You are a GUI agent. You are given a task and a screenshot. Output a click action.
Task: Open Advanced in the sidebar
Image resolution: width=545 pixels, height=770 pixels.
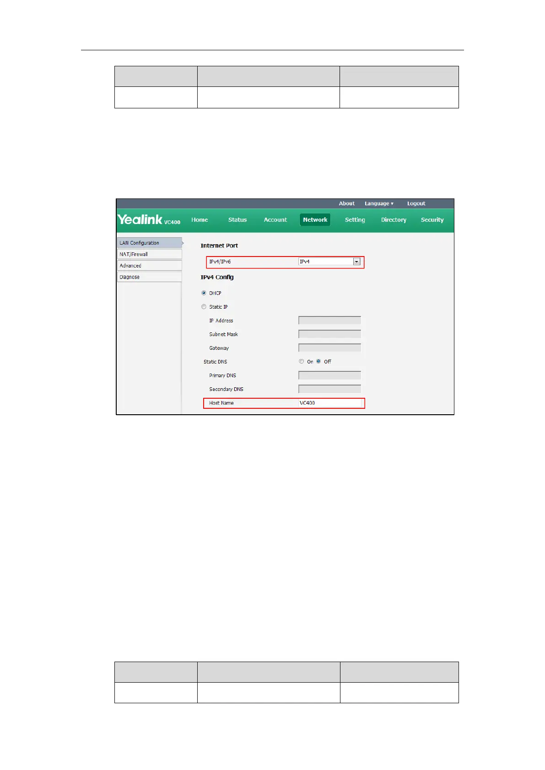point(150,266)
